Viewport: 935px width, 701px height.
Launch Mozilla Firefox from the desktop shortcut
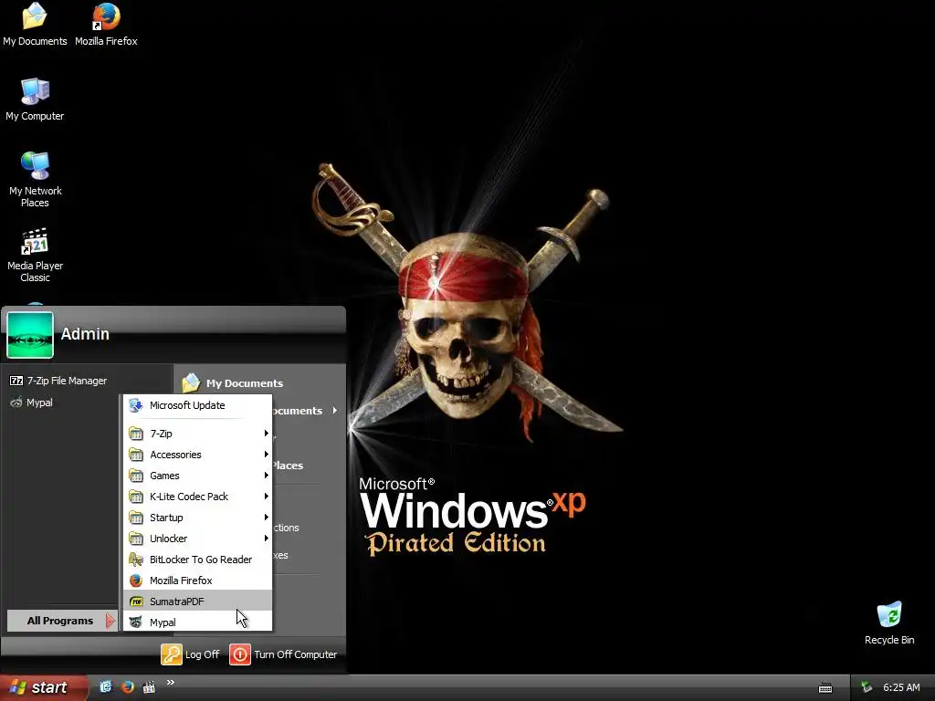tap(106, 25)
